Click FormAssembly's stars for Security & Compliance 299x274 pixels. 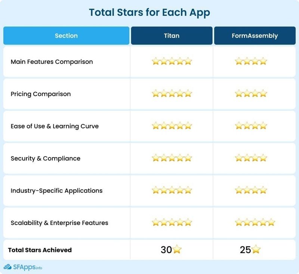click(251, 158)
